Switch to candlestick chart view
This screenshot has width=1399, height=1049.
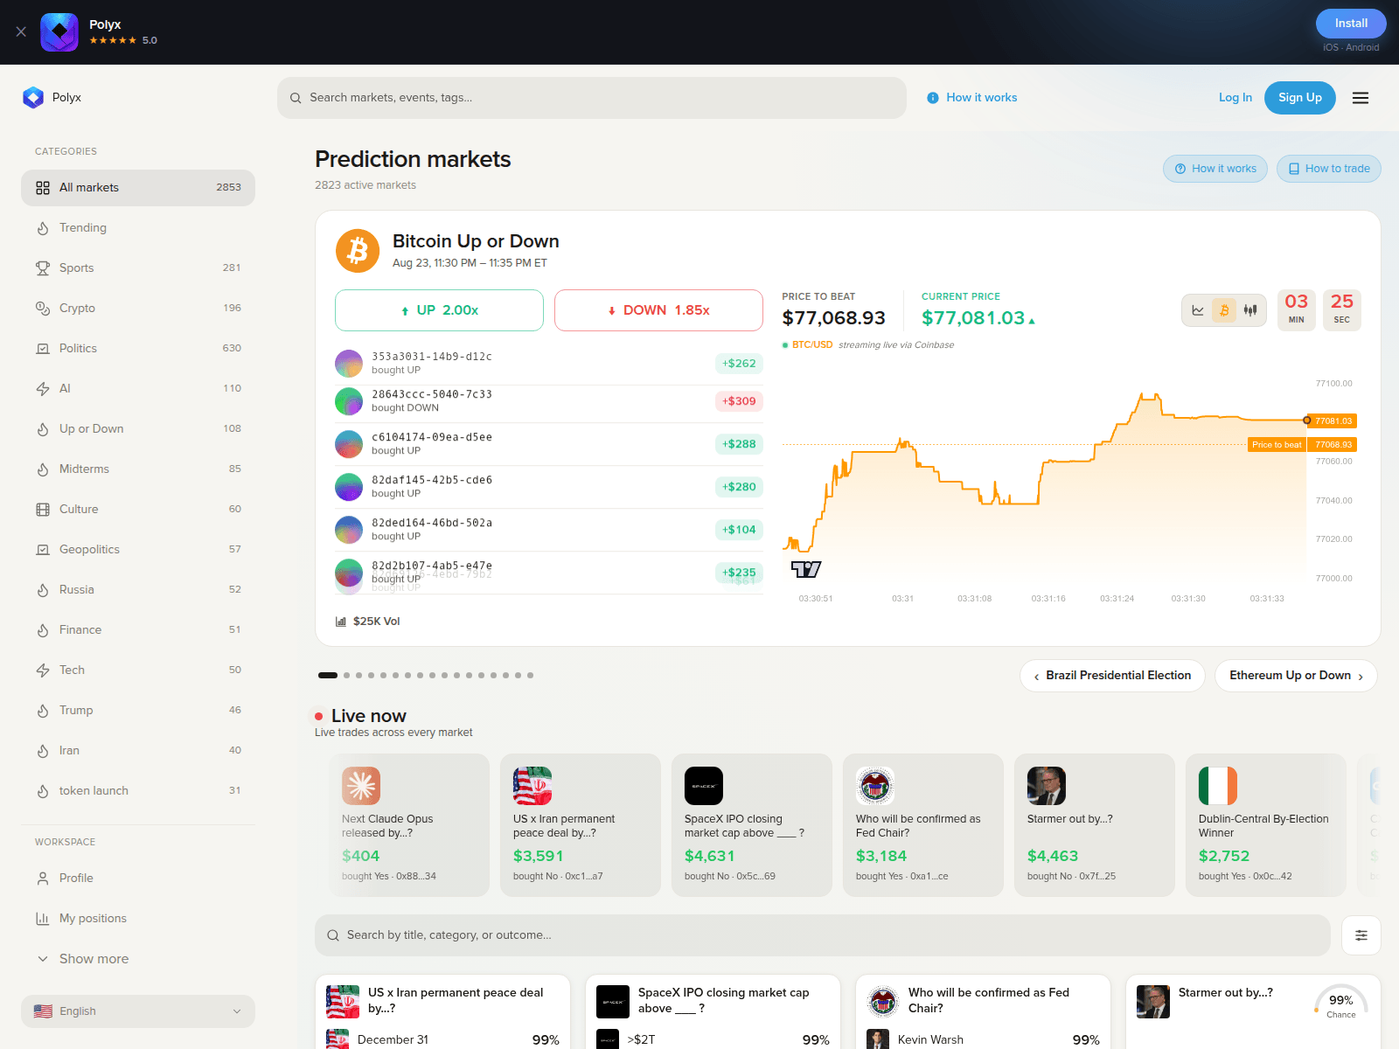pos(1250,310)
